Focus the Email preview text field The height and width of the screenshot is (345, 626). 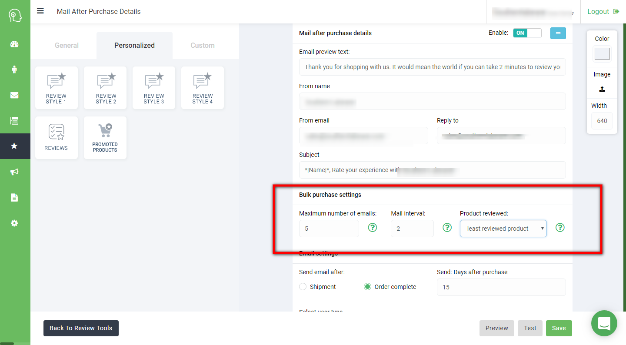pos(433,67)
